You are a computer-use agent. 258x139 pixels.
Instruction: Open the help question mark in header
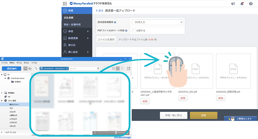click(x=251, y=4)
